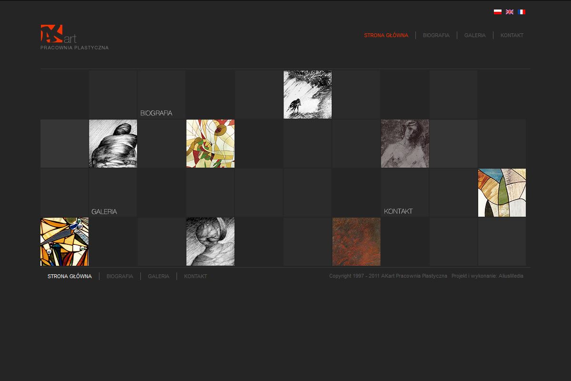Viewport: 571px width, 381px height.
Task: View the rust-colored abstract painting thumbnail
Action: 356,242
